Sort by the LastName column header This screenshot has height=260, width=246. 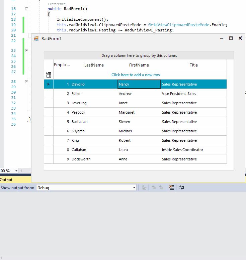pyautogui.click(x=94, y=65)
